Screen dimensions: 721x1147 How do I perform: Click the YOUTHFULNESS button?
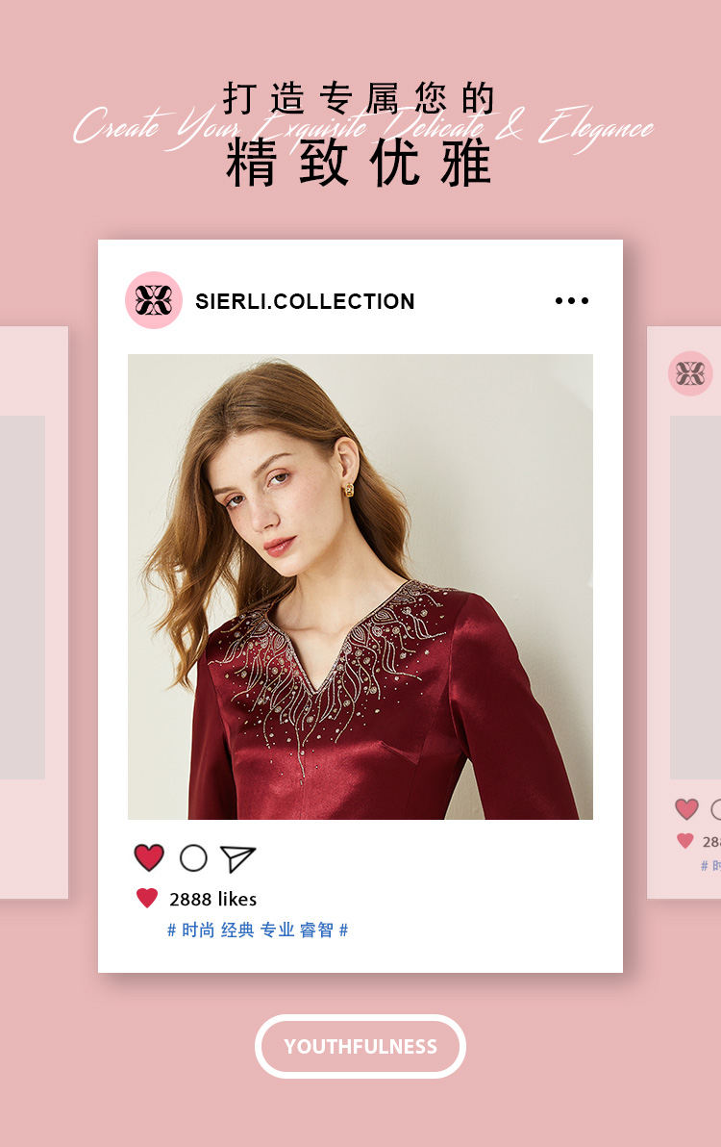click(x=360, y=1046)
